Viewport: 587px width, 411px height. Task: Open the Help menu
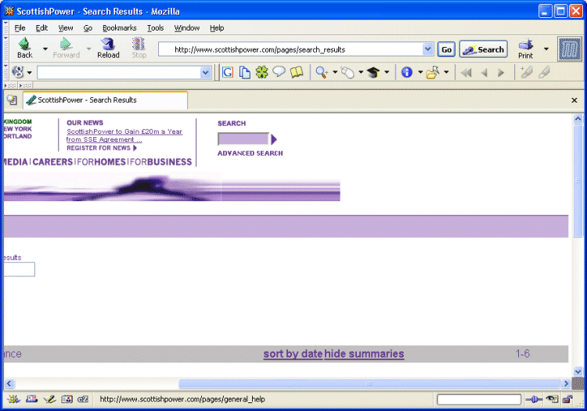coord(217,27)
